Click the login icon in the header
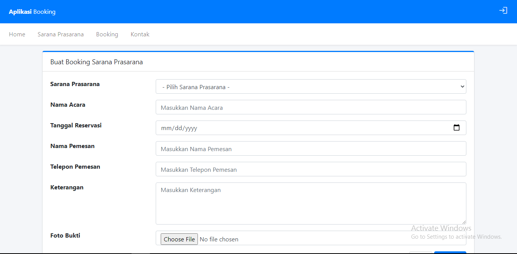The width and height of the screenshot is (517, 254). point(503,11)
